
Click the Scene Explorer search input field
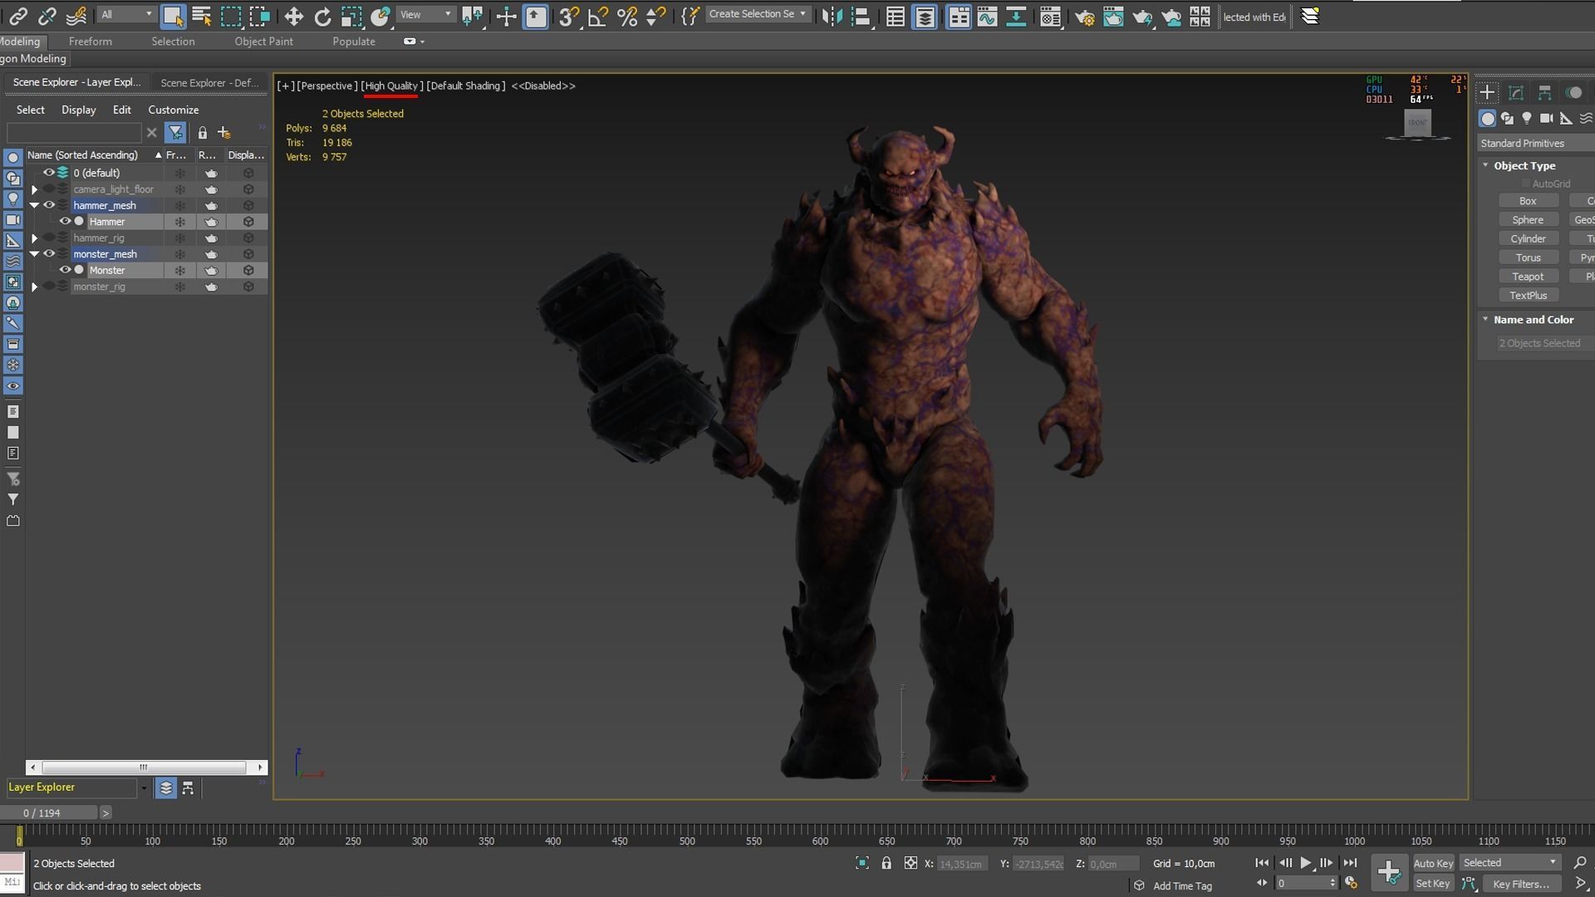(x=74, y=133)
